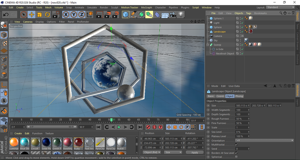This screenshot has height=160, width=300.
Task: Click Record Active Objects button
Action: point(148,127)
